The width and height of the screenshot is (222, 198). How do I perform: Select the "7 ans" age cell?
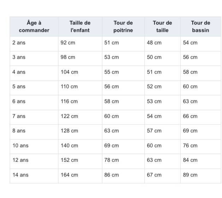[x=19, y=116]
